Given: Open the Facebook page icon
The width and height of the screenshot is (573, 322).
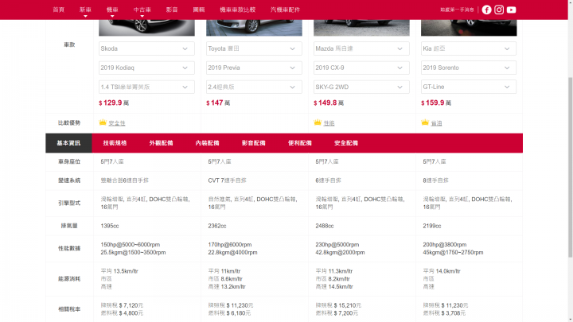Looking at the screenshot, I should pyautogui.click(x=486, y=10).
